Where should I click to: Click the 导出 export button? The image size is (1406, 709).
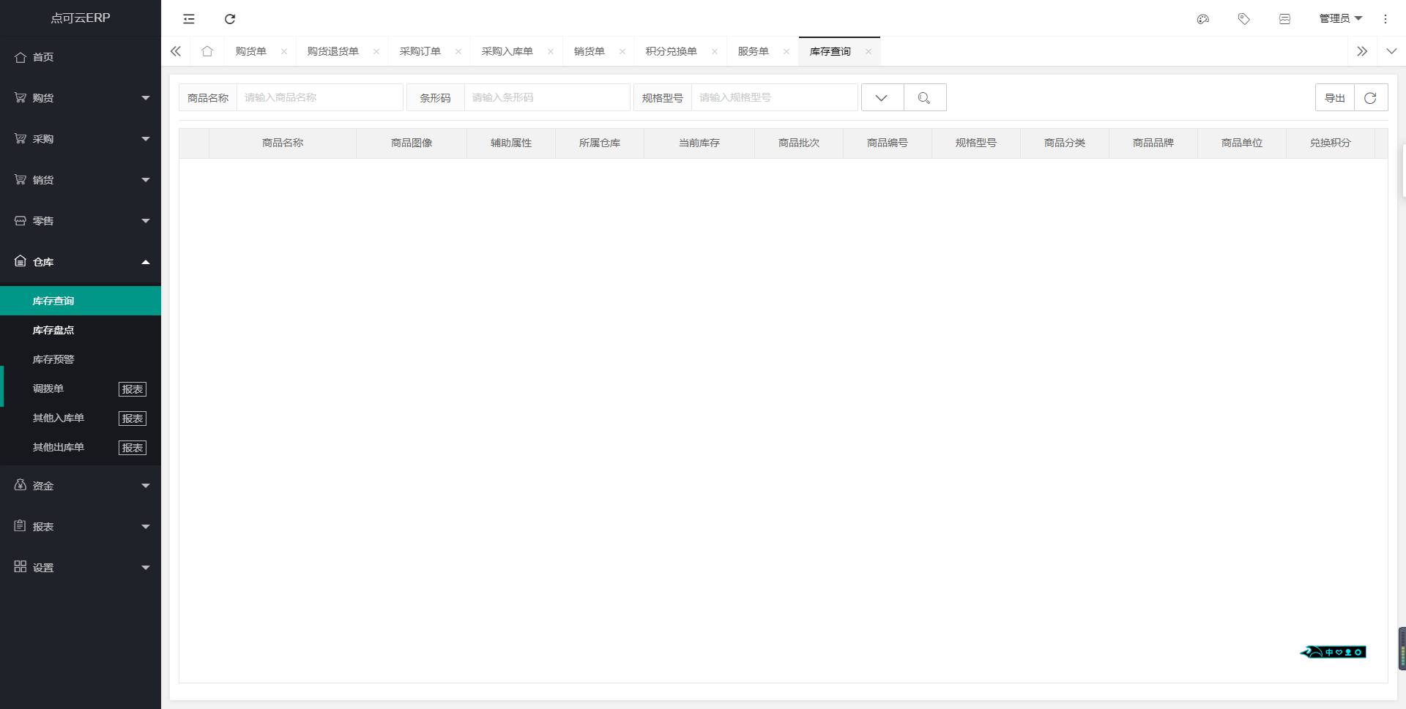1334,98
